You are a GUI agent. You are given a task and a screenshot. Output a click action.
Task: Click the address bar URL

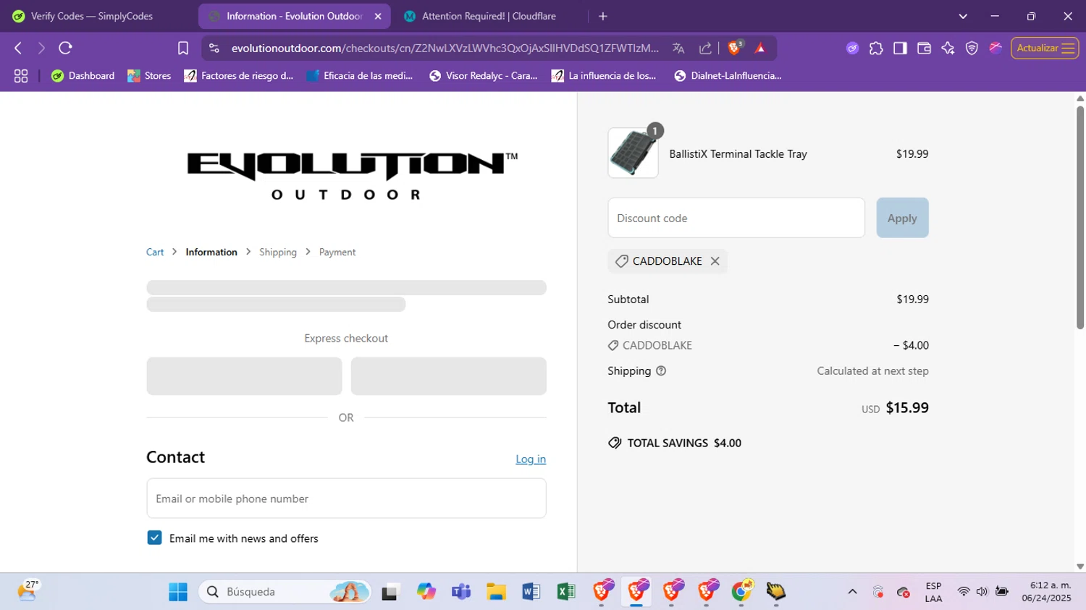pos(445,48)
